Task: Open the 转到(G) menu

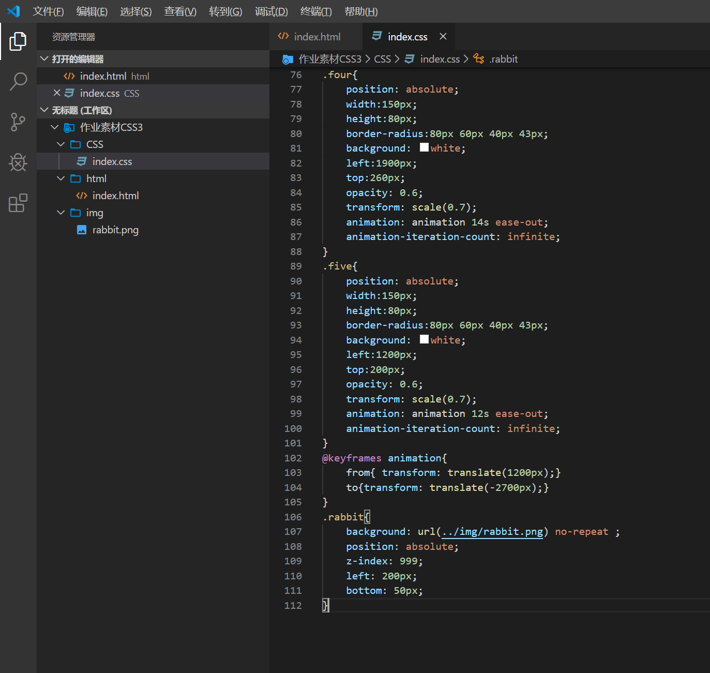Action: 225,11
